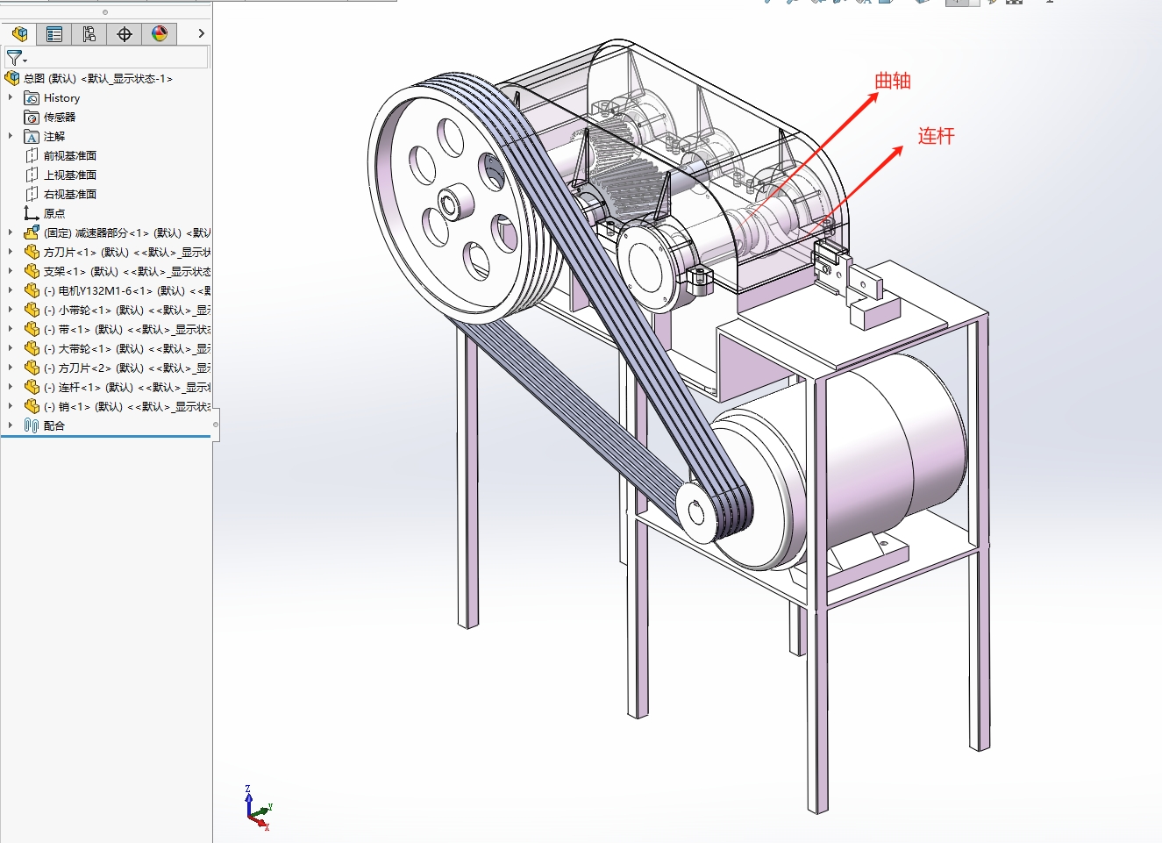Click the XYZ coordinate triad
Viewport: 1162px width, 843px height.
[257, 808]
